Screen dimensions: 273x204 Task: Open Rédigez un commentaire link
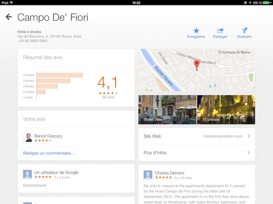click(49, 153)
